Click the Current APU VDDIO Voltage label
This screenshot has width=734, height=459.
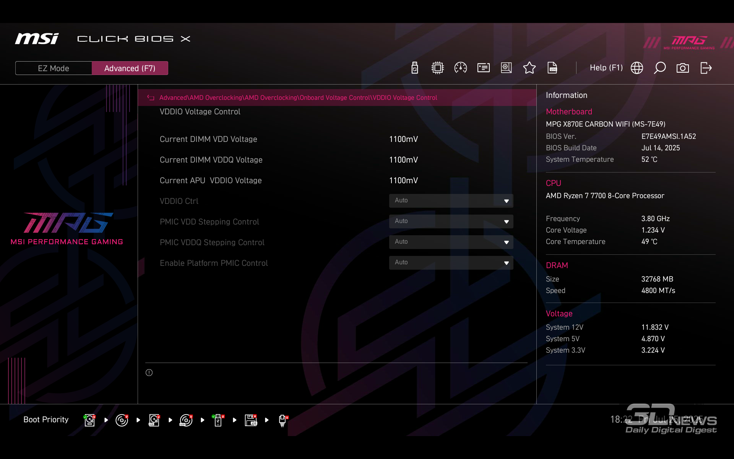tap(211, 181)
